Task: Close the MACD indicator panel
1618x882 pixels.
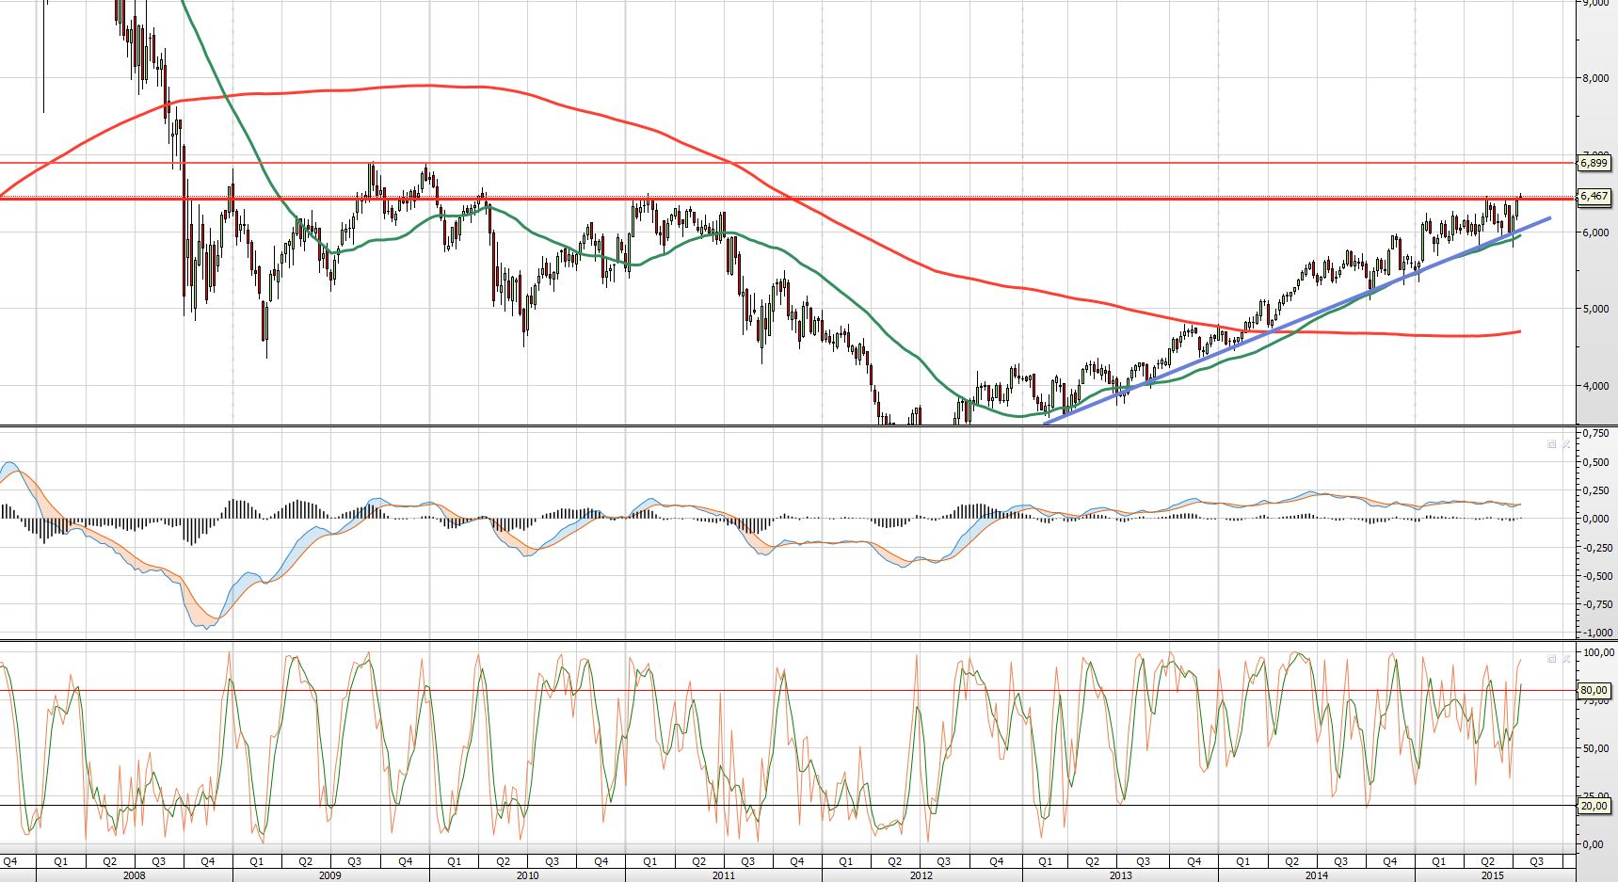Action: coord(1566,444)
